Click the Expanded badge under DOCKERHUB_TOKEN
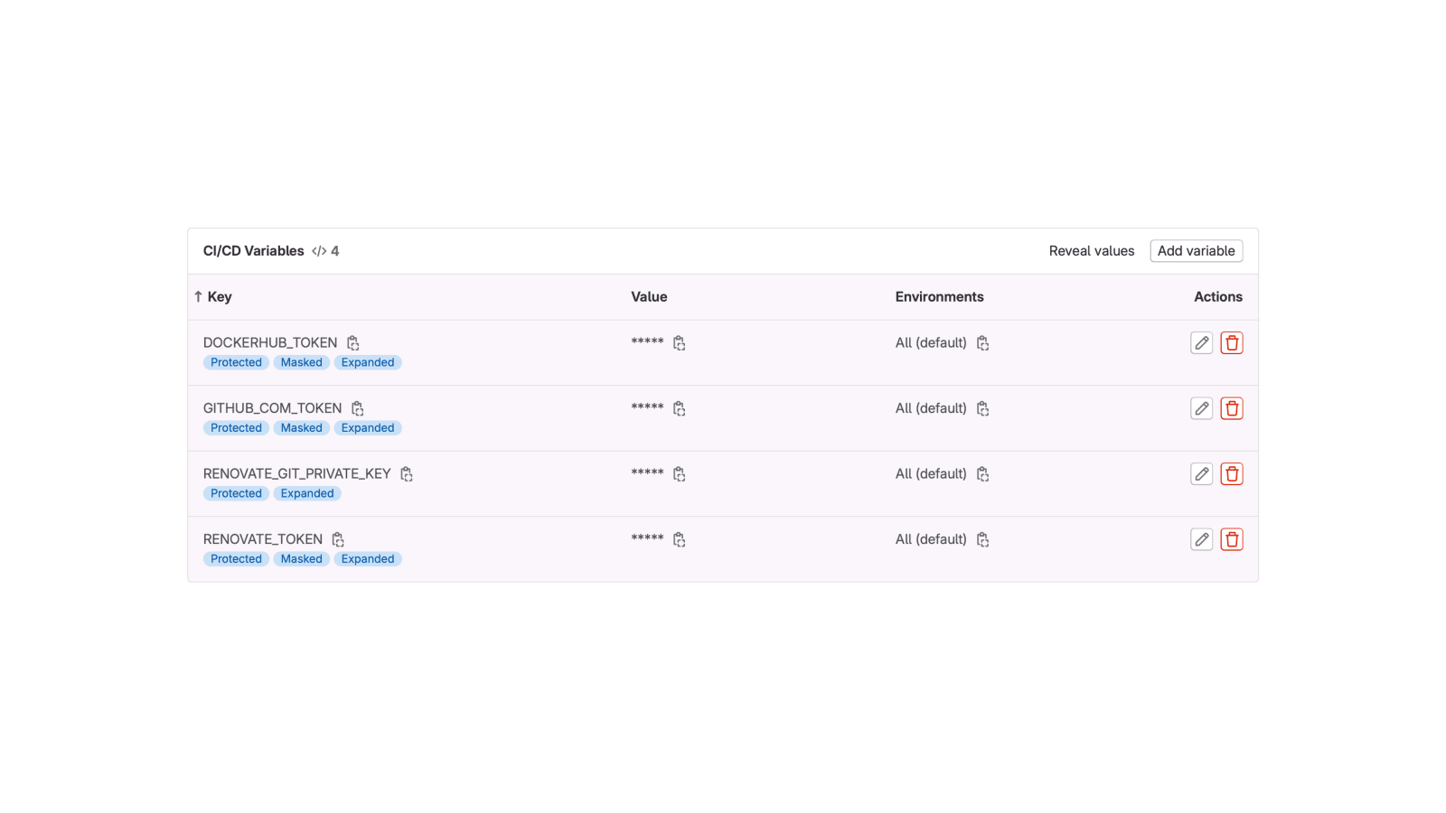This screenshot has height=813, width=1446. point(368,362)
